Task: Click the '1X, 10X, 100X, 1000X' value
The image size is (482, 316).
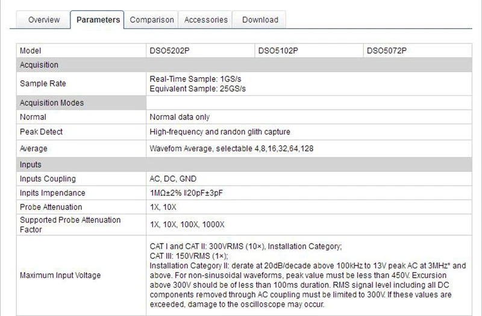Action: click(x=187, y=224)
